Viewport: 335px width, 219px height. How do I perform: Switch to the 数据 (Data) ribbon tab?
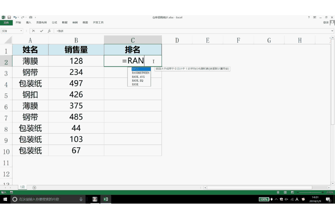click(x=65, y=23)
